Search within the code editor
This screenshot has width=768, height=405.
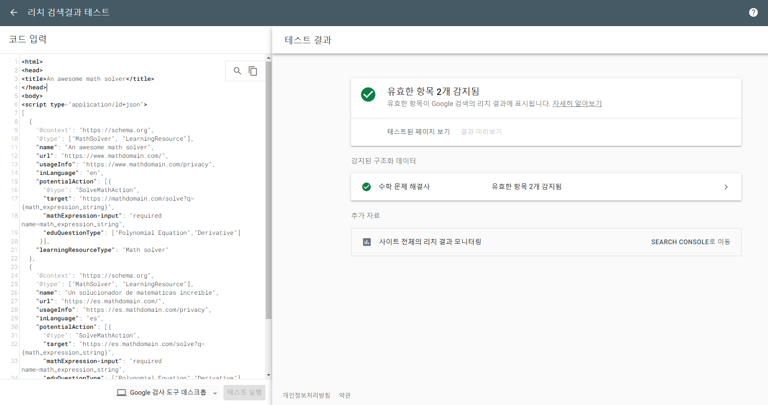tap(237, 71)
